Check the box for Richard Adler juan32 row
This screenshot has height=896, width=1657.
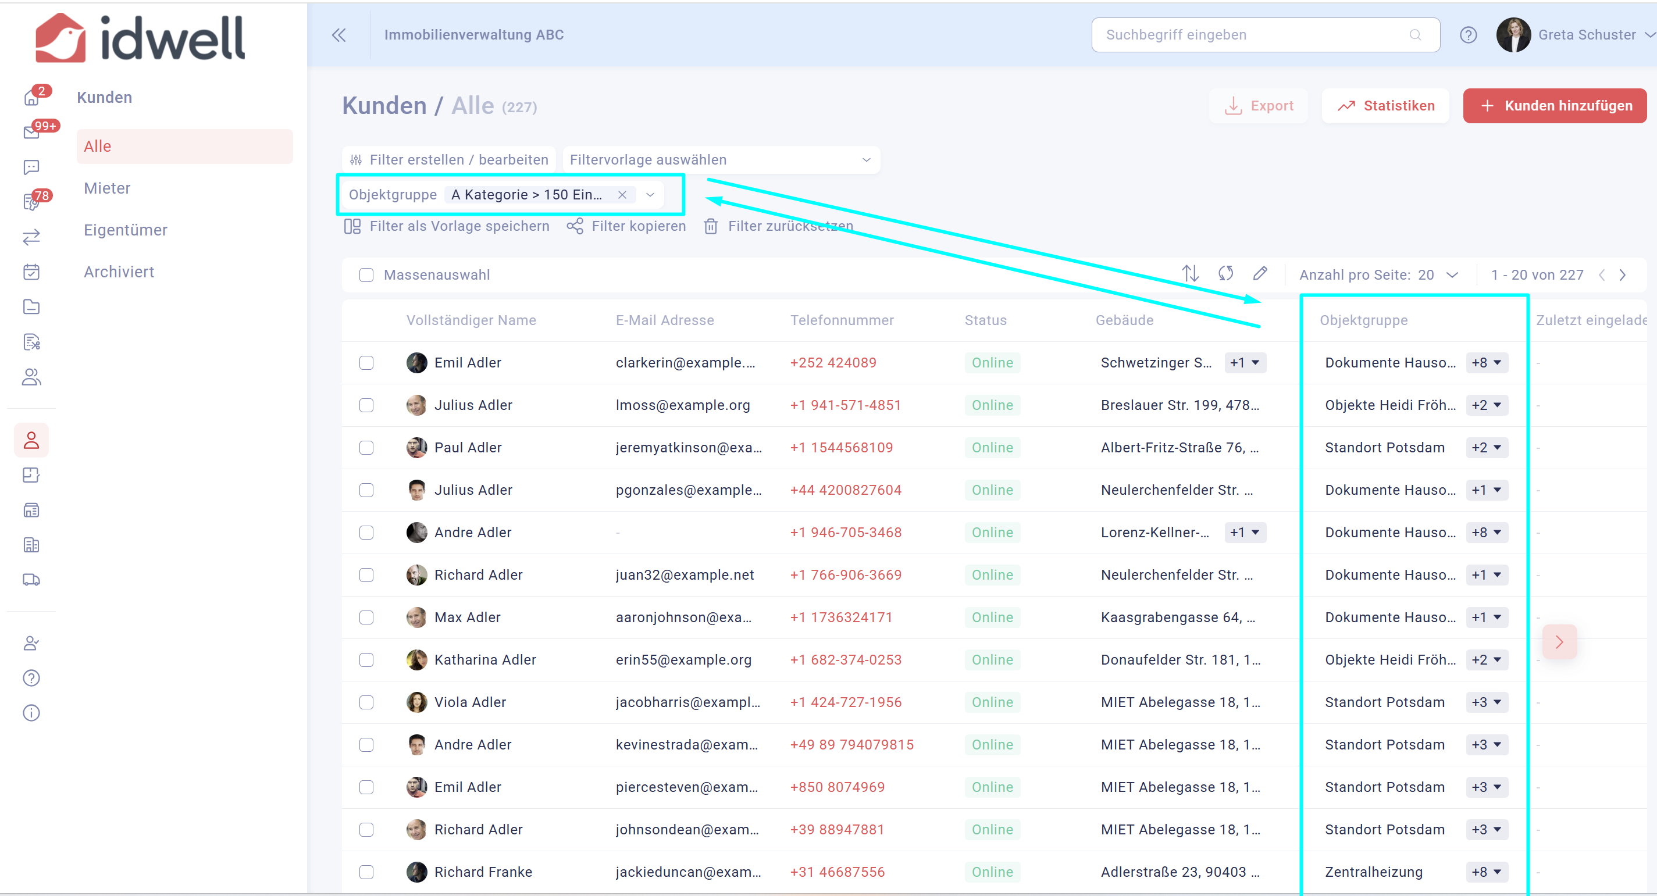366,575
